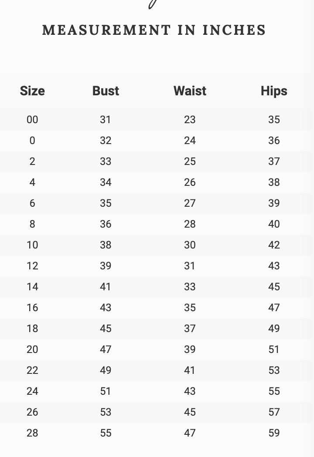Viewport: 314px width, 457px height.
Task: Select the size 16 row label
Action: tap(32, 308)
